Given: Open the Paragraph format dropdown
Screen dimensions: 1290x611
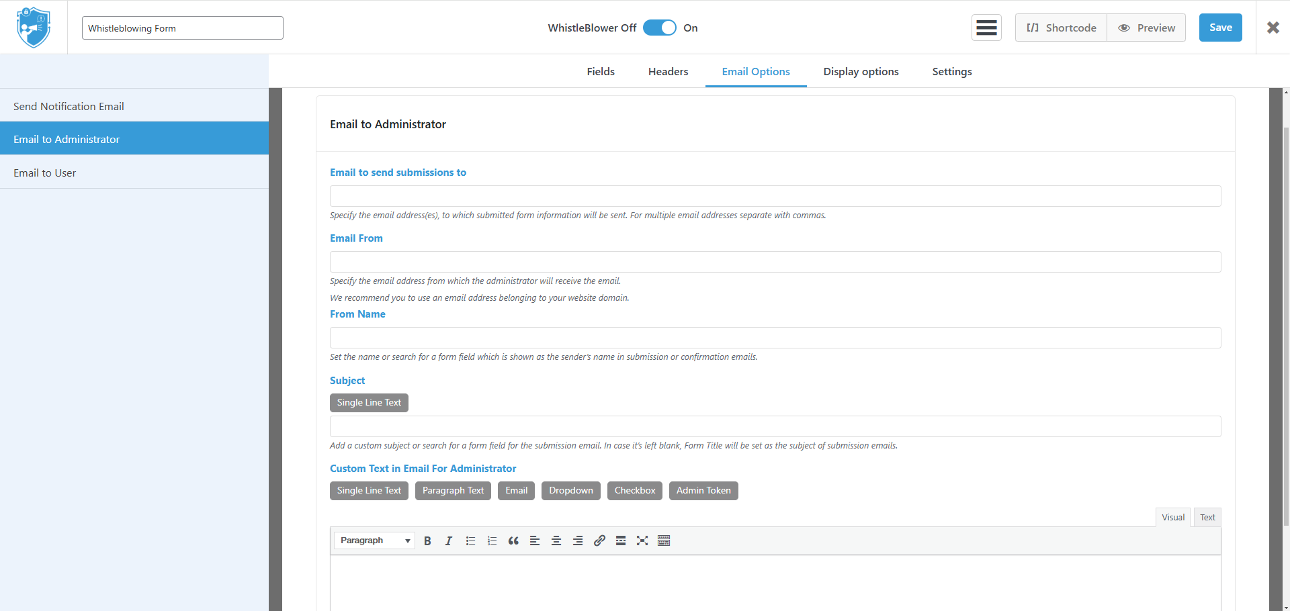Looking at the screenshot, I should click(374, 540).
